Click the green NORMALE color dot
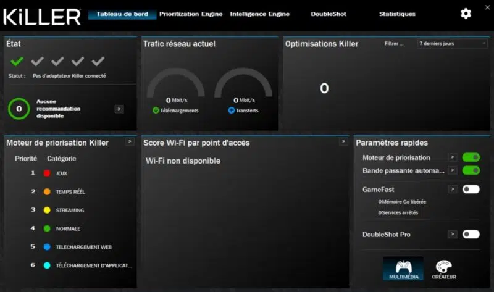This screenshot has height=292, width=494. [47, 228]
